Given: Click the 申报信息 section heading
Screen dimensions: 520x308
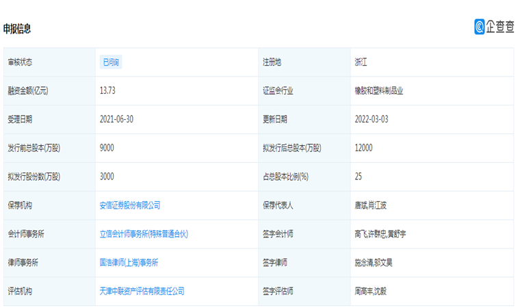Looking at the screenshot, I should pyautogui.click(x=17, y=29).
